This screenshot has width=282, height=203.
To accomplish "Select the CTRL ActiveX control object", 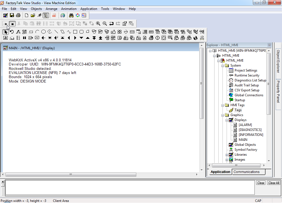I will pos(170,38).
